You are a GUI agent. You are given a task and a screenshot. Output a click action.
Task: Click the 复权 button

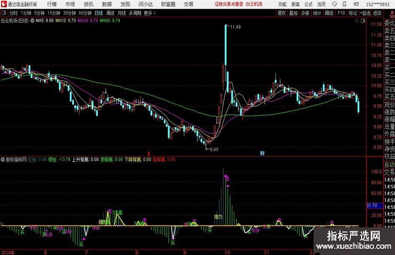click(282, 13)
